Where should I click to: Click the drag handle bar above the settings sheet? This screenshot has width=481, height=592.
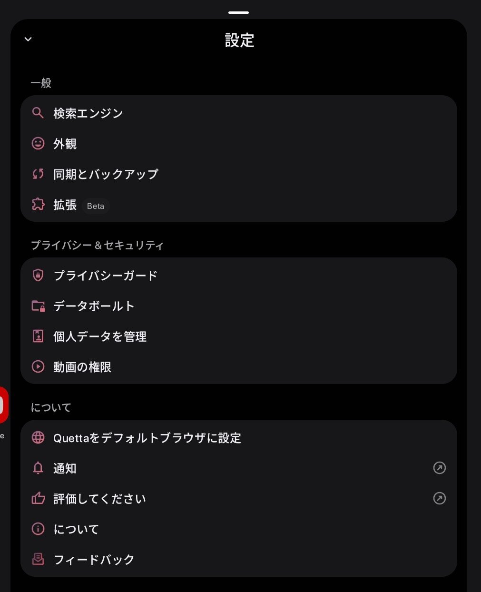(x=238, y=12)
